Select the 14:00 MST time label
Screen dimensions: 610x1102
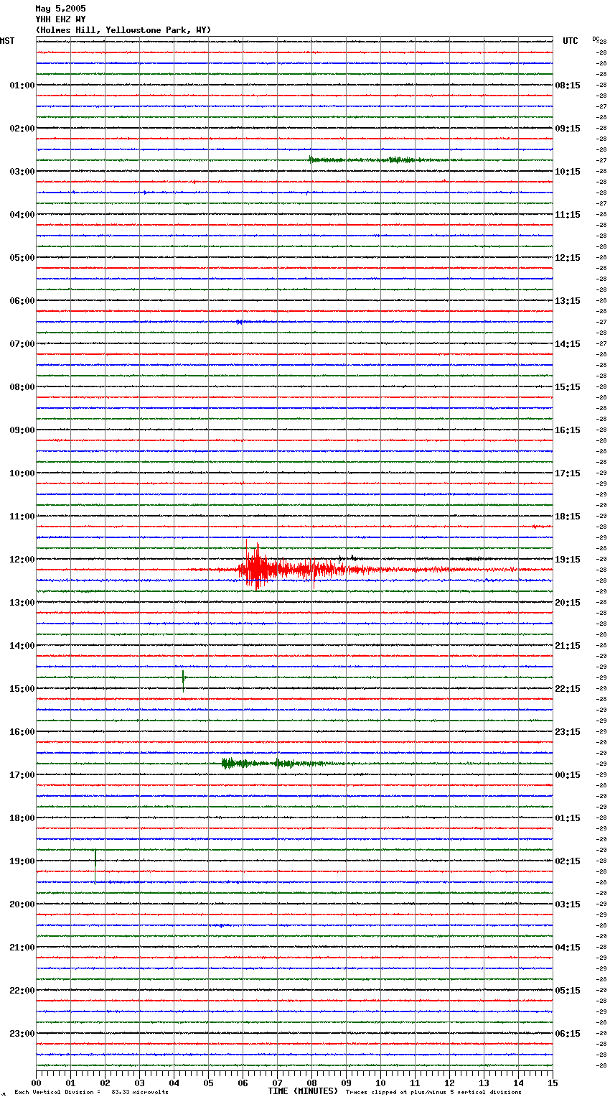(x=22, y=646)
